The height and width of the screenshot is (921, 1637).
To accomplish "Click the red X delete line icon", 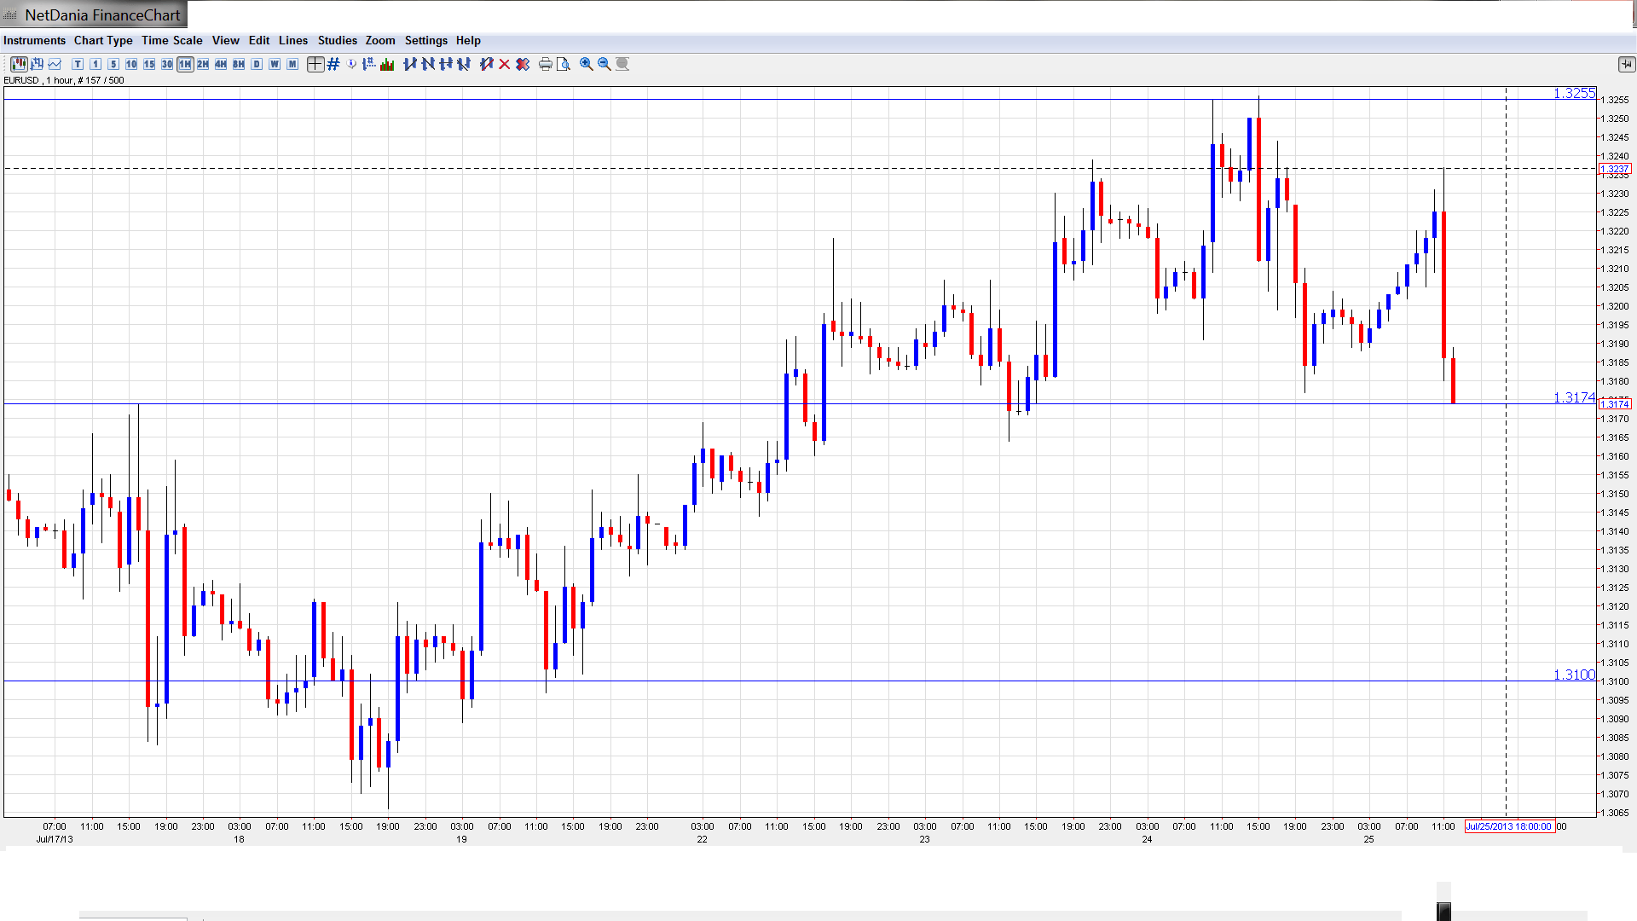I will tap(505, 64).
